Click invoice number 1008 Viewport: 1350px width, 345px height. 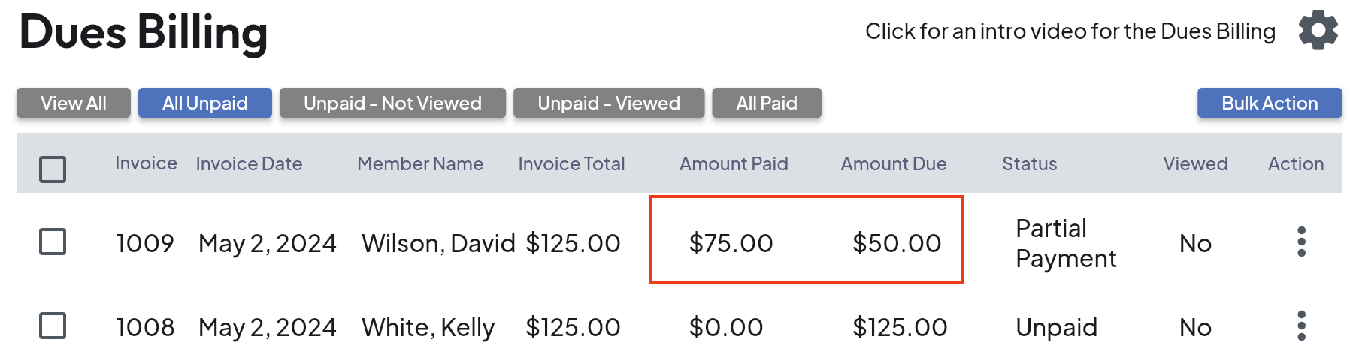pos(145,327)
